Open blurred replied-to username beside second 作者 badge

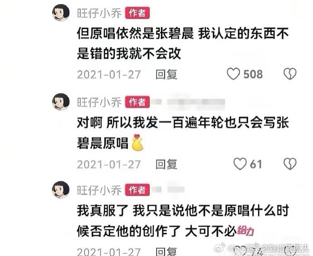(189, 102)
